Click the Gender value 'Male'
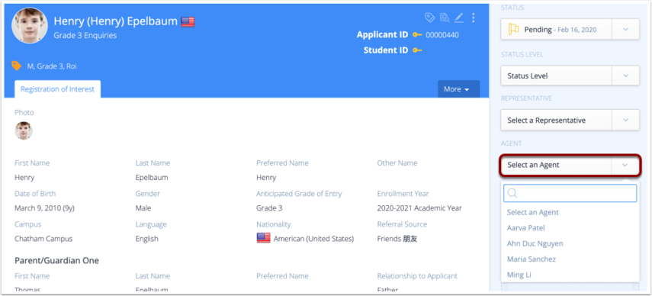Screen dimensions: 652x296 pyautogui.click(x=143, y=208)
